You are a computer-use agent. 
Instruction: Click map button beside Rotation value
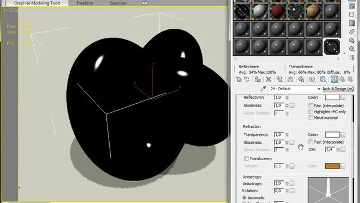[292, 191]
